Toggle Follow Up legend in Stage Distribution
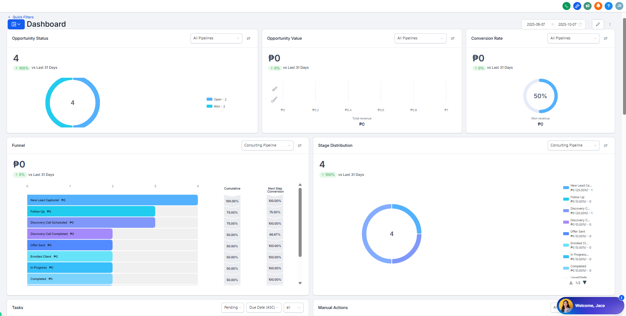 coord(577,199)
